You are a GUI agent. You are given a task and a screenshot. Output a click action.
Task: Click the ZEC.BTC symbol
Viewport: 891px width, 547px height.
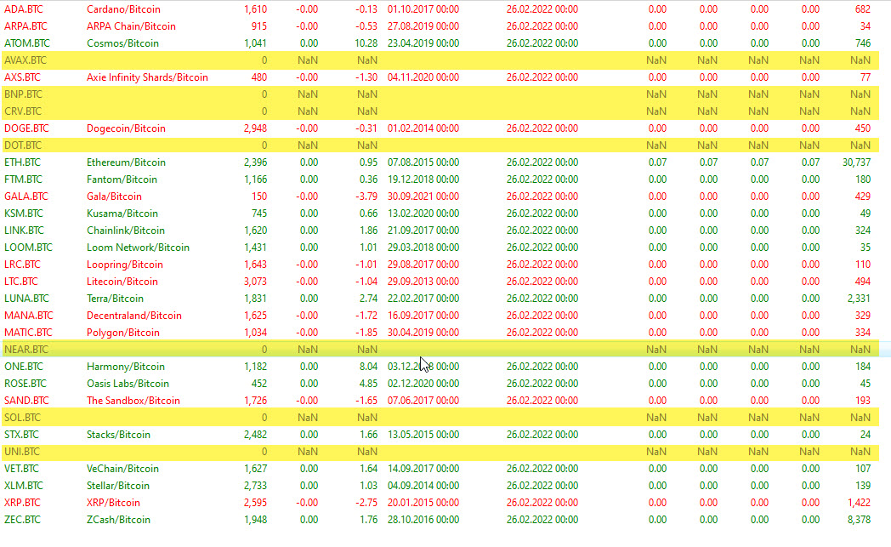[22, 520]
